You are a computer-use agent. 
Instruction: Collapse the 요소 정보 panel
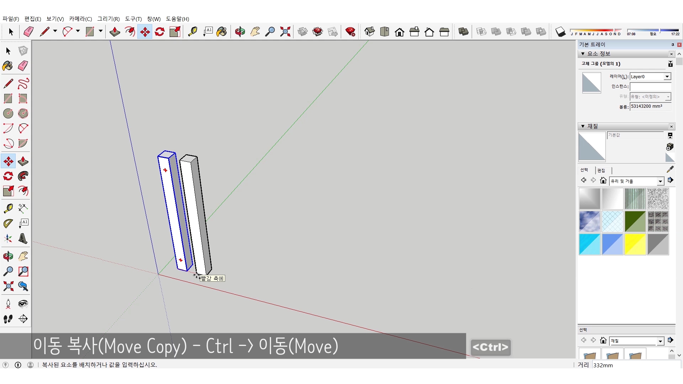[583, 54]
